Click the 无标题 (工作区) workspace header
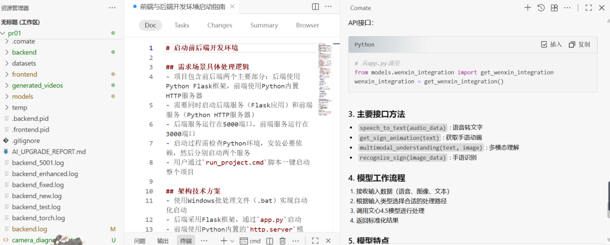Image resolution: width=610 pixels, height=245 pixels. pyautogui.click(x=21, y=22)
